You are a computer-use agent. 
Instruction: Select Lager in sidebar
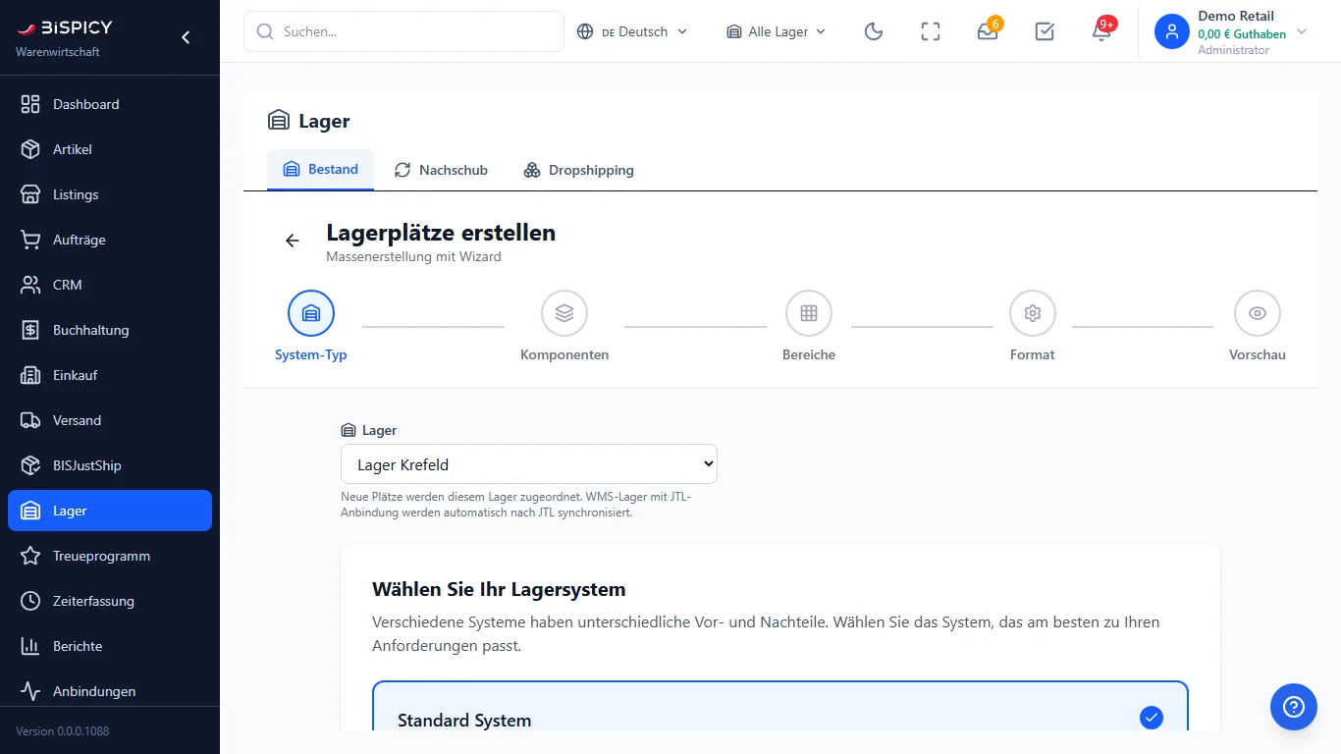[110, 511]
